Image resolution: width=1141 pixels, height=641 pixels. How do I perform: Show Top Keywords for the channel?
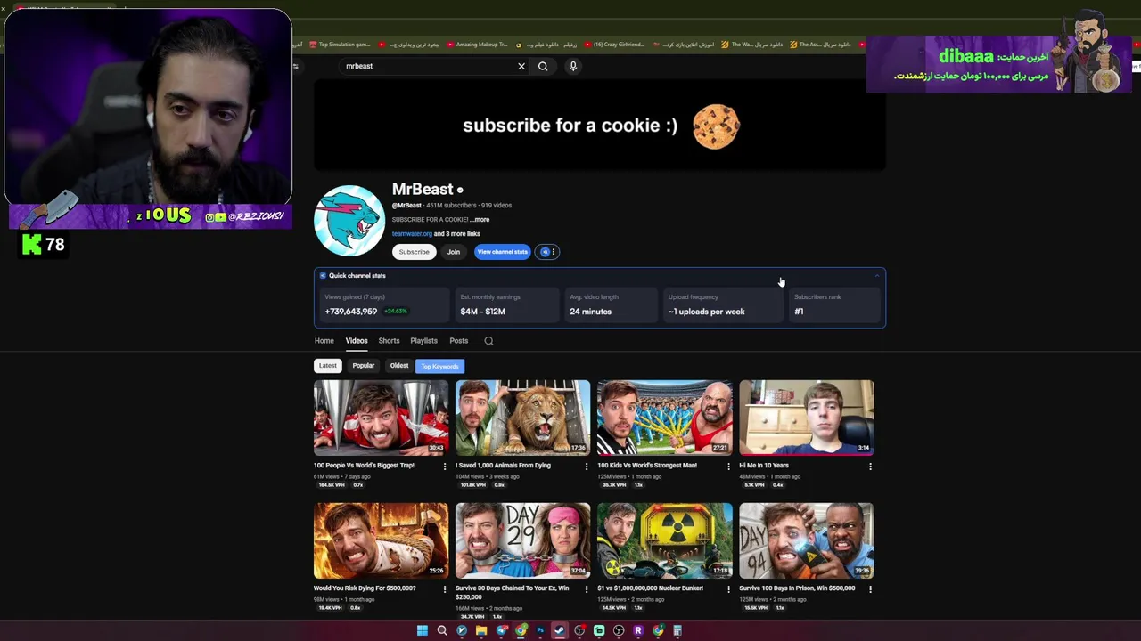[x=439, y=366]
